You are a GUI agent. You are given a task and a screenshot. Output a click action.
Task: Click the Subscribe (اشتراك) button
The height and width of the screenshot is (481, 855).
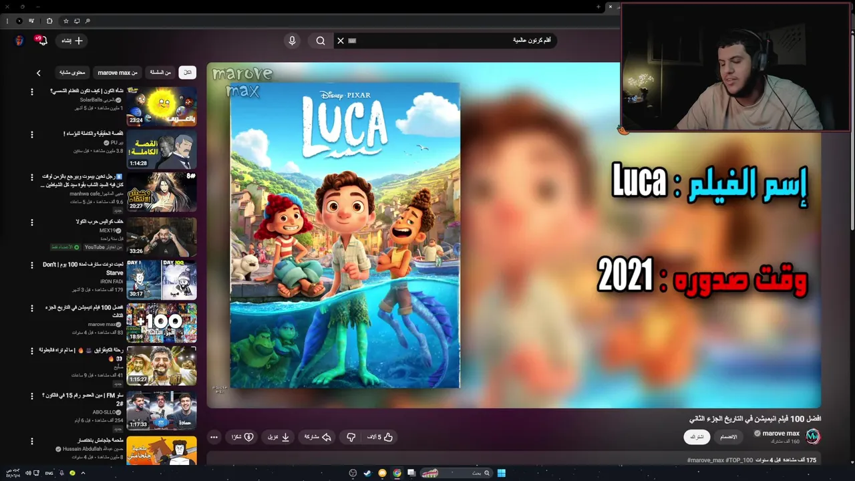click(697, 437)
